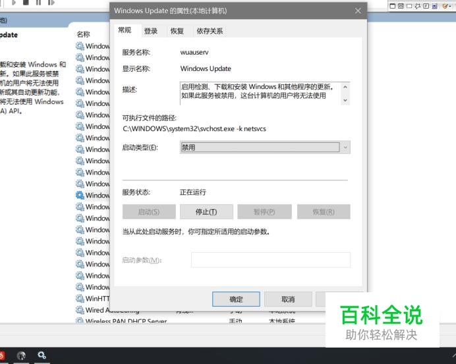This screenshot has width=456, height=364.
Task: Click the executable path svchost.exe text
Action: pos(194,129)
